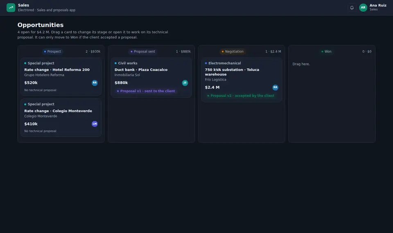Click Inmobiliaria Sol client name

coord(127,75)
